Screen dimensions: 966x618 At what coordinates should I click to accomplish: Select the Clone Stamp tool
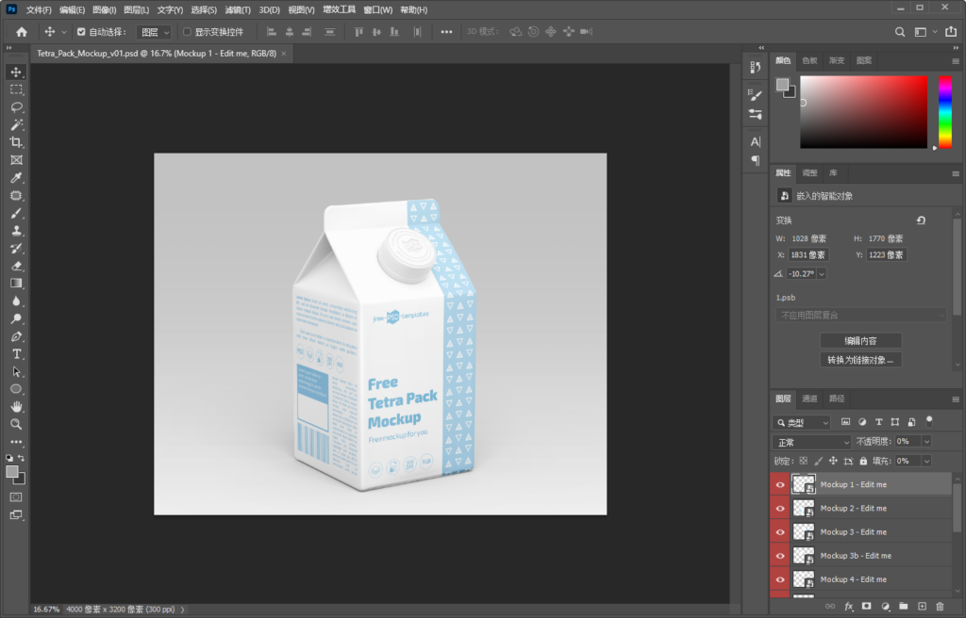pos(16,231)
